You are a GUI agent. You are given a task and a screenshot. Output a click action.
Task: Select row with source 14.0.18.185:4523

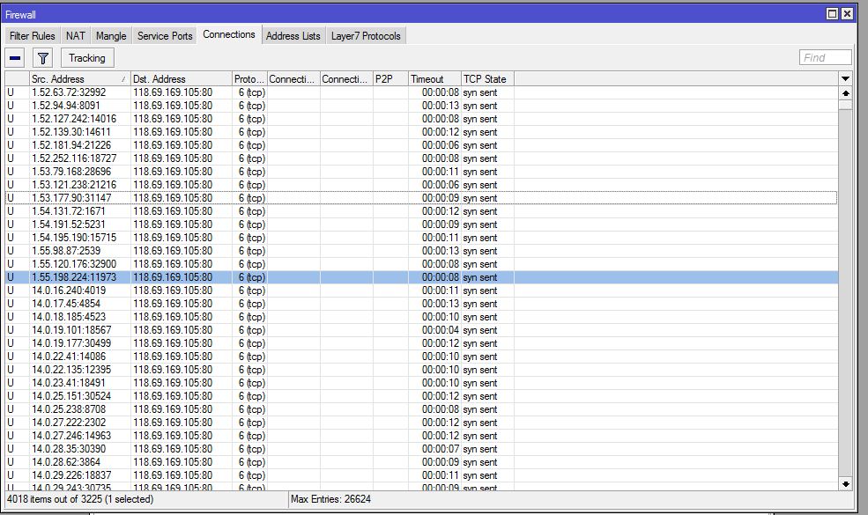[421, 317]
